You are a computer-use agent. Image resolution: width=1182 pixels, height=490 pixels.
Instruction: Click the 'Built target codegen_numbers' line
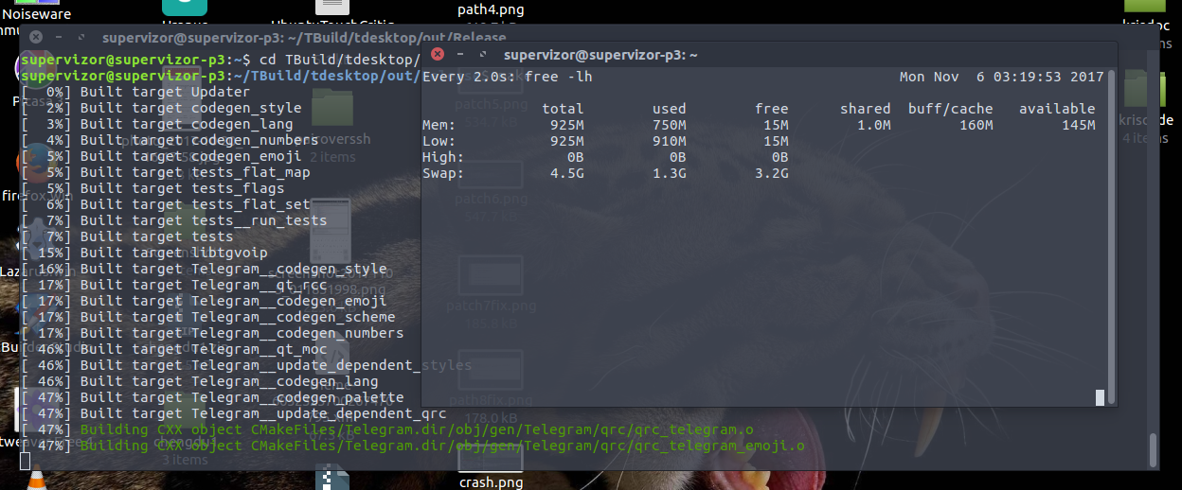pos(170,140)
